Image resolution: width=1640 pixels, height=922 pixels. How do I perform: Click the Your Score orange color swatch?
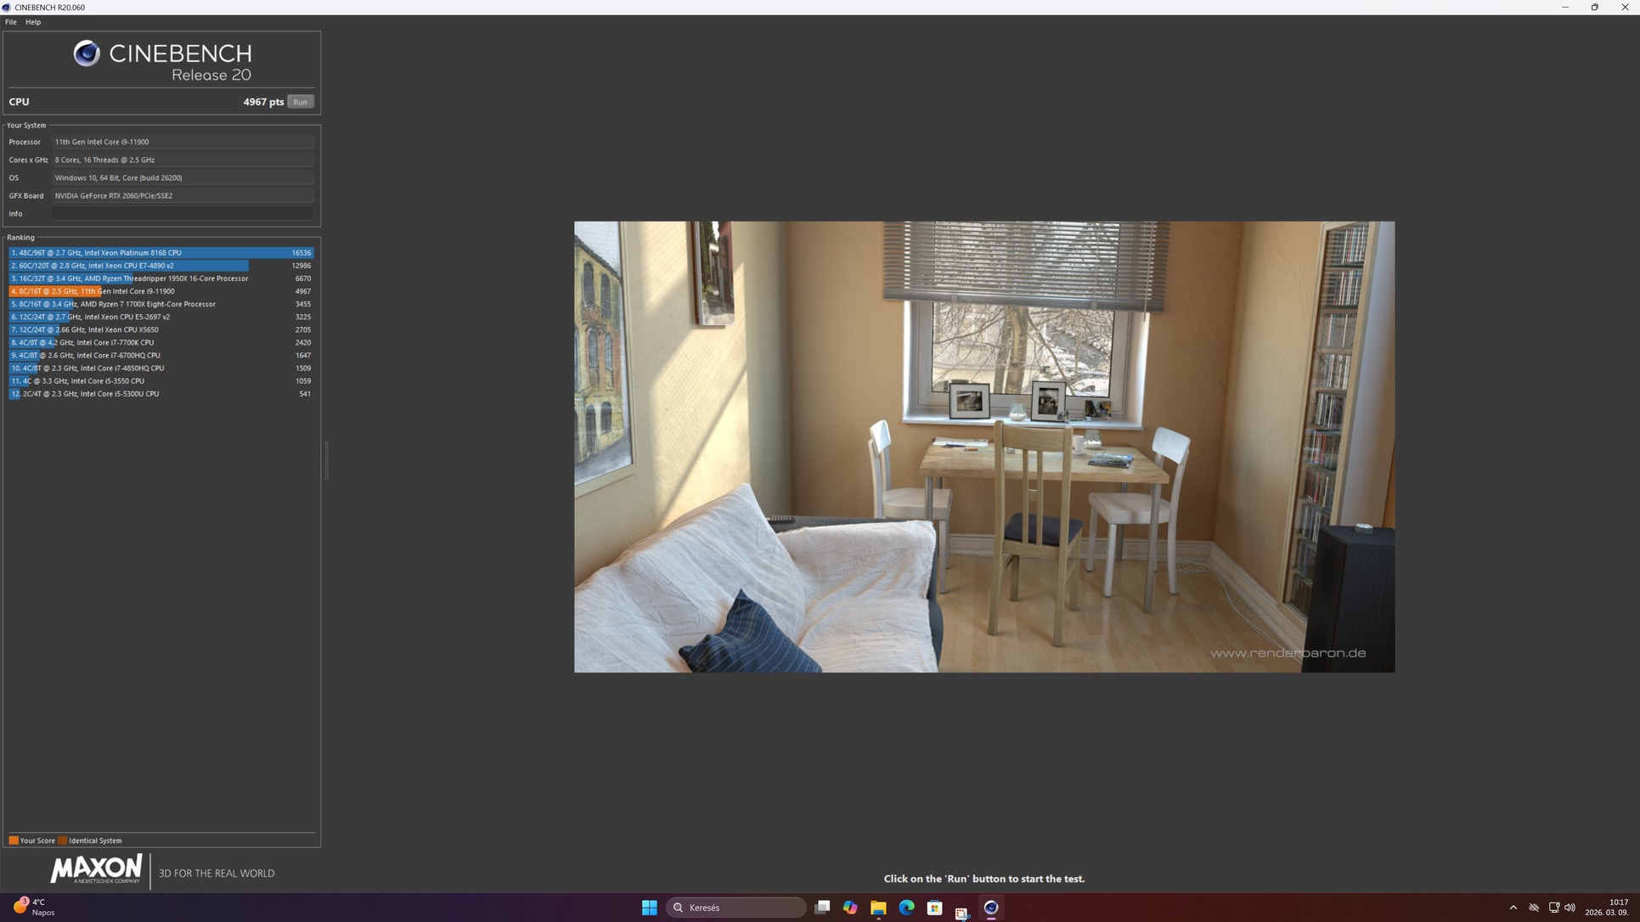click(14, 840)
